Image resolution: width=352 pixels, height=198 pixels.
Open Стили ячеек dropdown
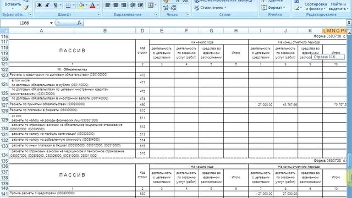210,8
